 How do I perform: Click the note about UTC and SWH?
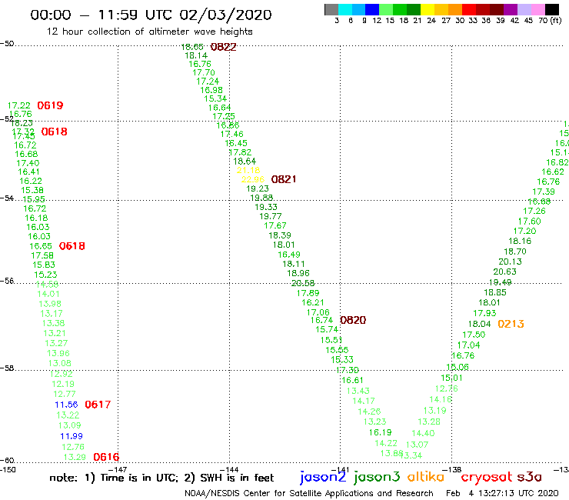161,478
